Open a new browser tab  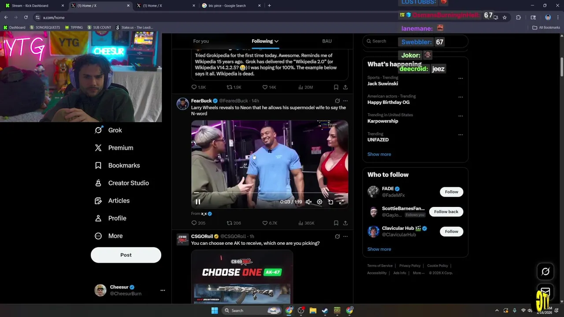269,6
